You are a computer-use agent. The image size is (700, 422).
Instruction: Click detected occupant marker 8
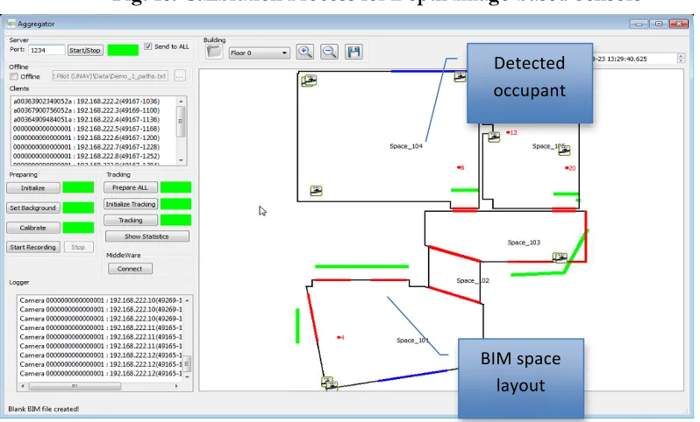(x=461, y=167)
